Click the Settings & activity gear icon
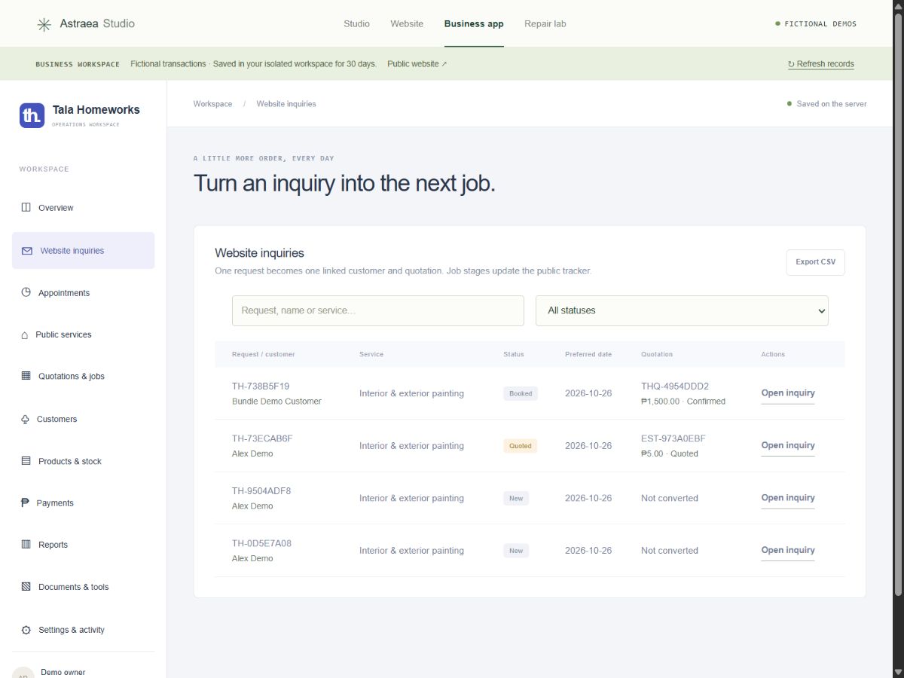Viewport: 904px width, 678px height. coord(26,630)
